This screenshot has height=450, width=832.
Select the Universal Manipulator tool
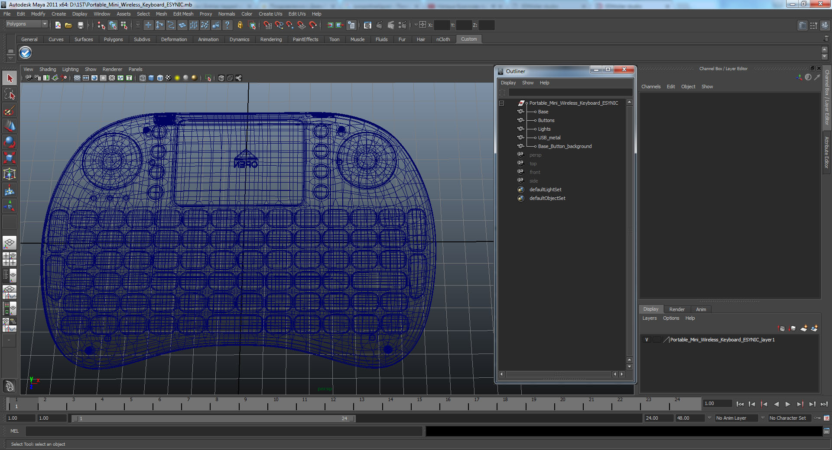click(x=10, y=174)
